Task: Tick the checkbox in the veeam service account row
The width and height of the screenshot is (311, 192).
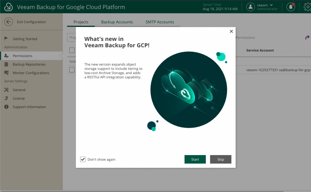Action: tap(72, 70)
